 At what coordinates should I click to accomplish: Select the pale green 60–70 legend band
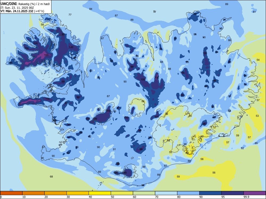click(144, 193)
